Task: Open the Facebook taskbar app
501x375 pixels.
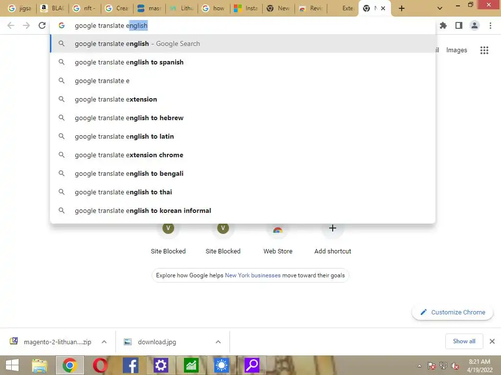Action: [131, 365]
